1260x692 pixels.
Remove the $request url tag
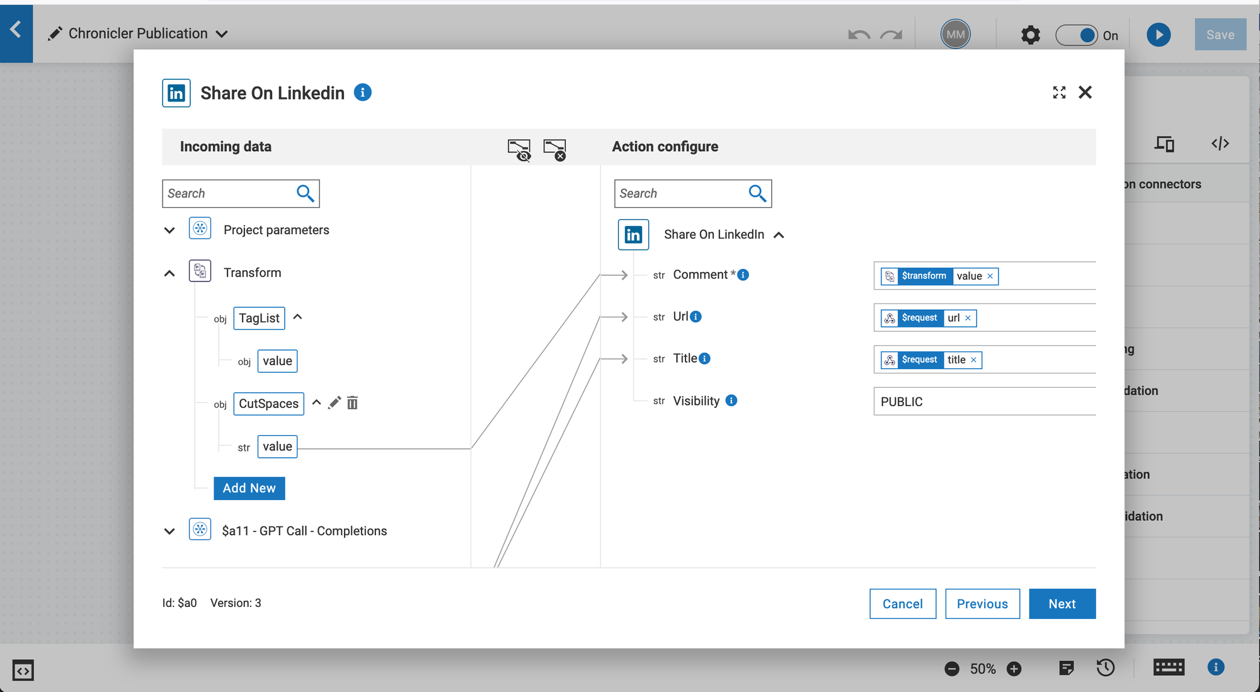tap(968, 318)
